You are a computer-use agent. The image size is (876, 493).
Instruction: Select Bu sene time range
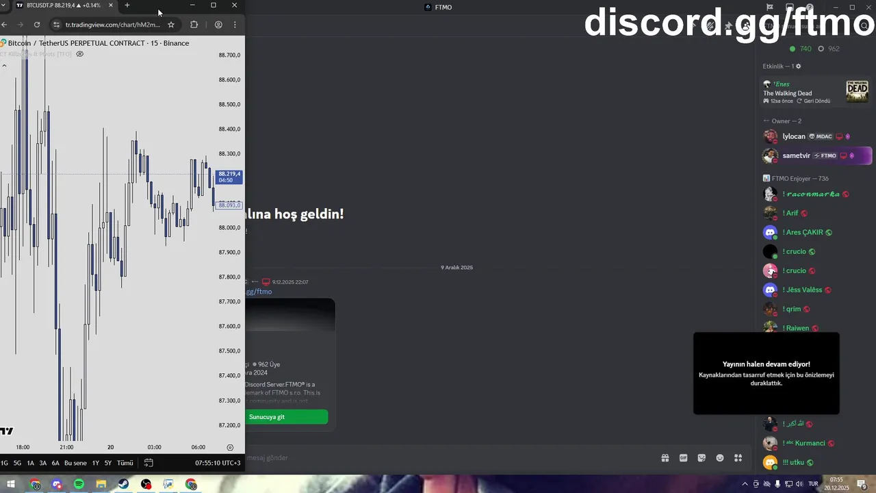tap(75, 464)
